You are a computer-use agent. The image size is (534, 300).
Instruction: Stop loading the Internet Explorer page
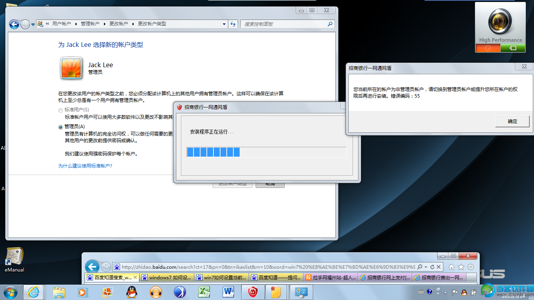[439, 267]
